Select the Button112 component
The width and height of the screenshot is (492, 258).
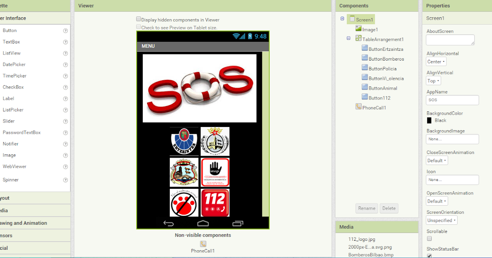pyautogui.click(x=365, y=97)
